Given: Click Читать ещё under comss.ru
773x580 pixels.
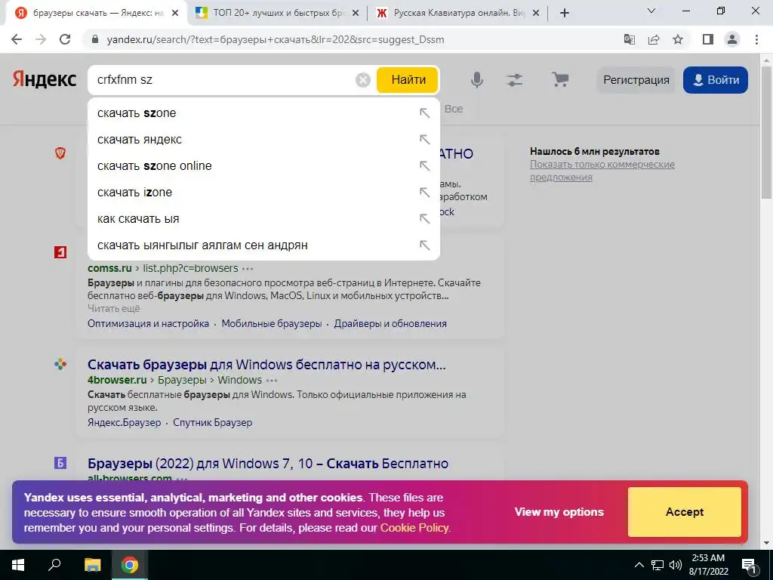Looking at the screenshot, I should 114,309.
